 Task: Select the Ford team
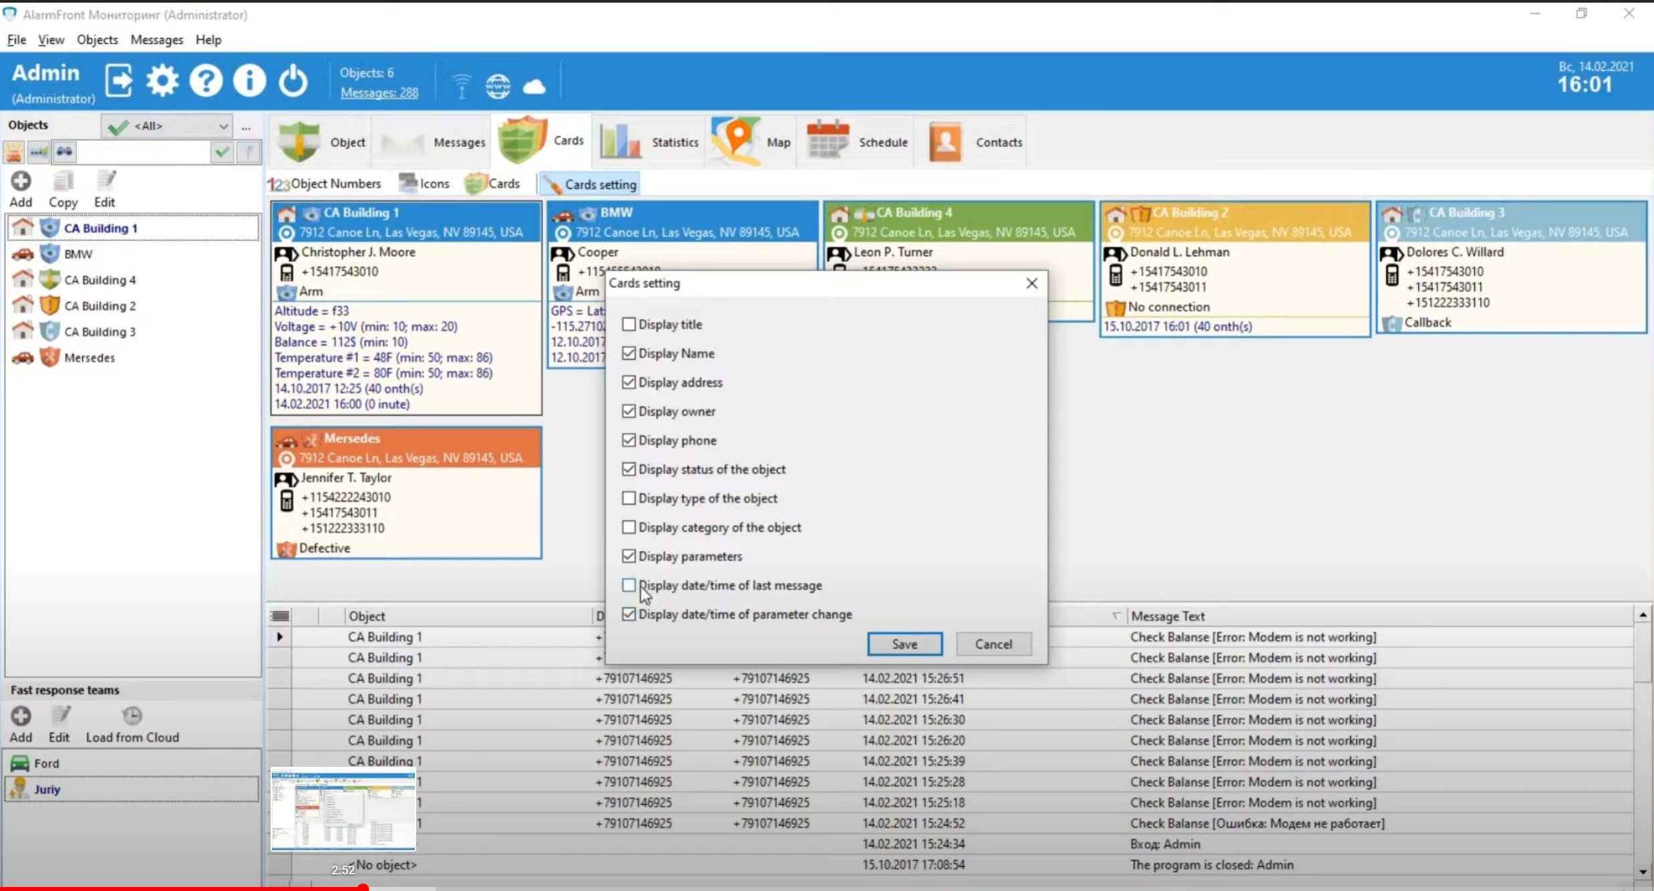click(x=132, y=763)
